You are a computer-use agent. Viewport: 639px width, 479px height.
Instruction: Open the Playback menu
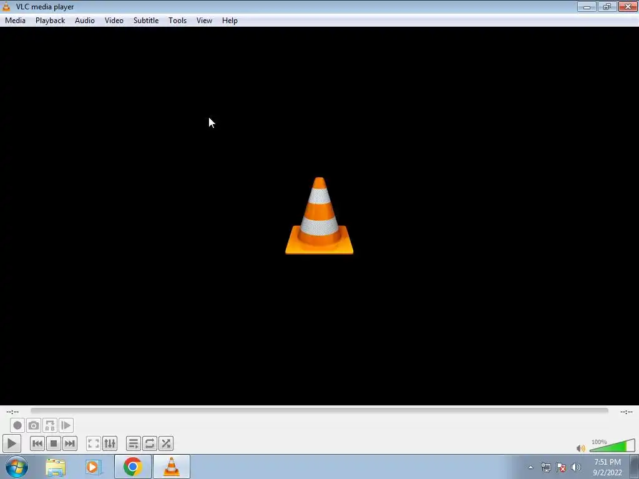pos(50,21)
